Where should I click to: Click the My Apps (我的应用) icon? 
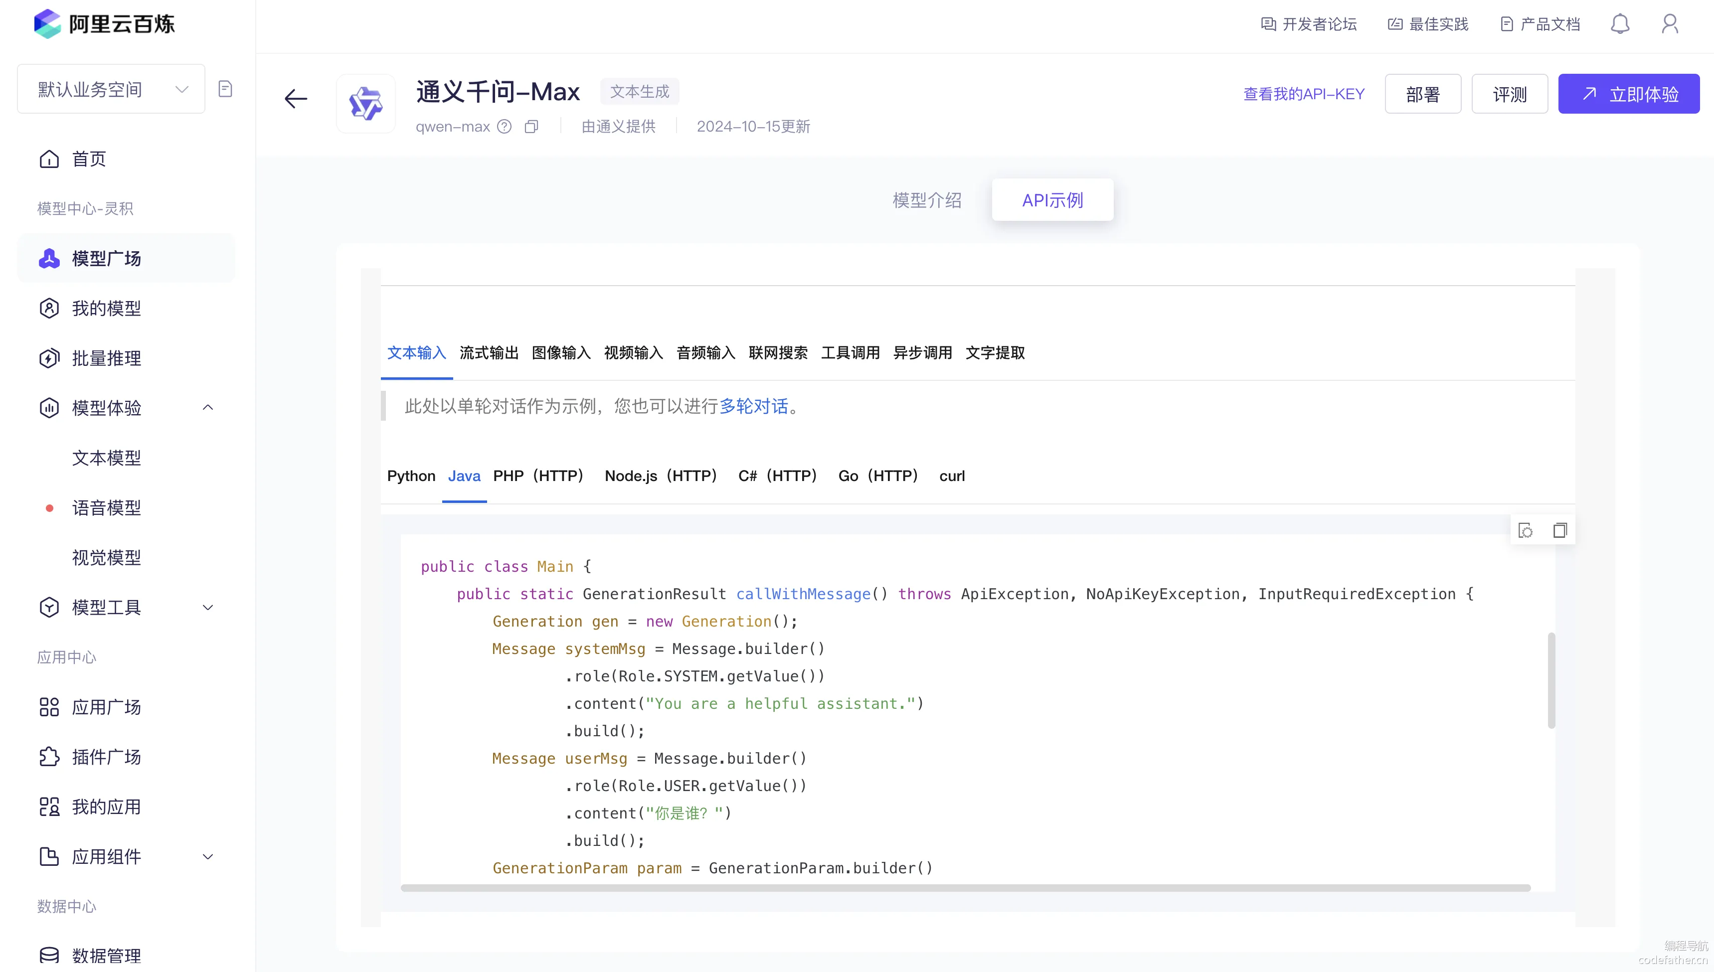tap(49, 807)
